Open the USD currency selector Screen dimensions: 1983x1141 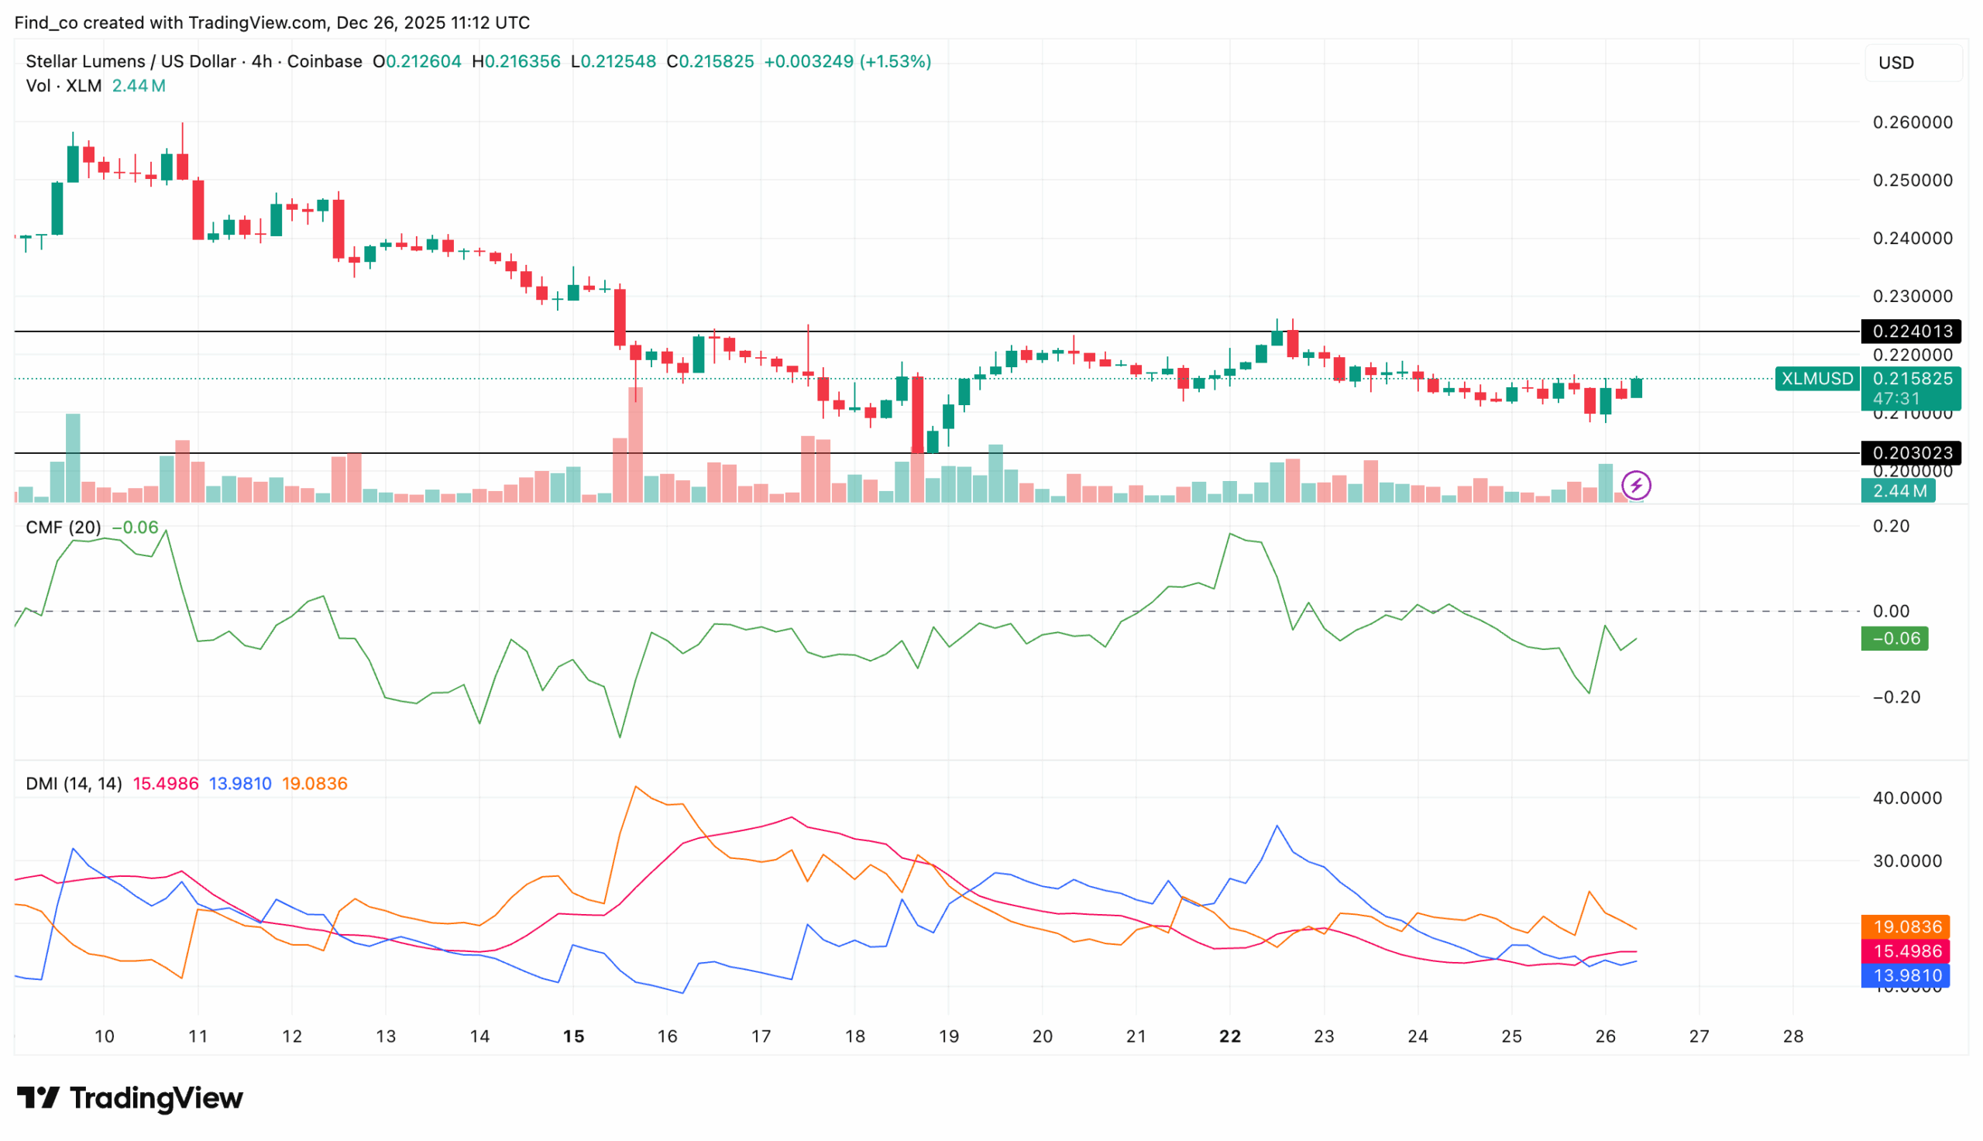point(1912,63)
